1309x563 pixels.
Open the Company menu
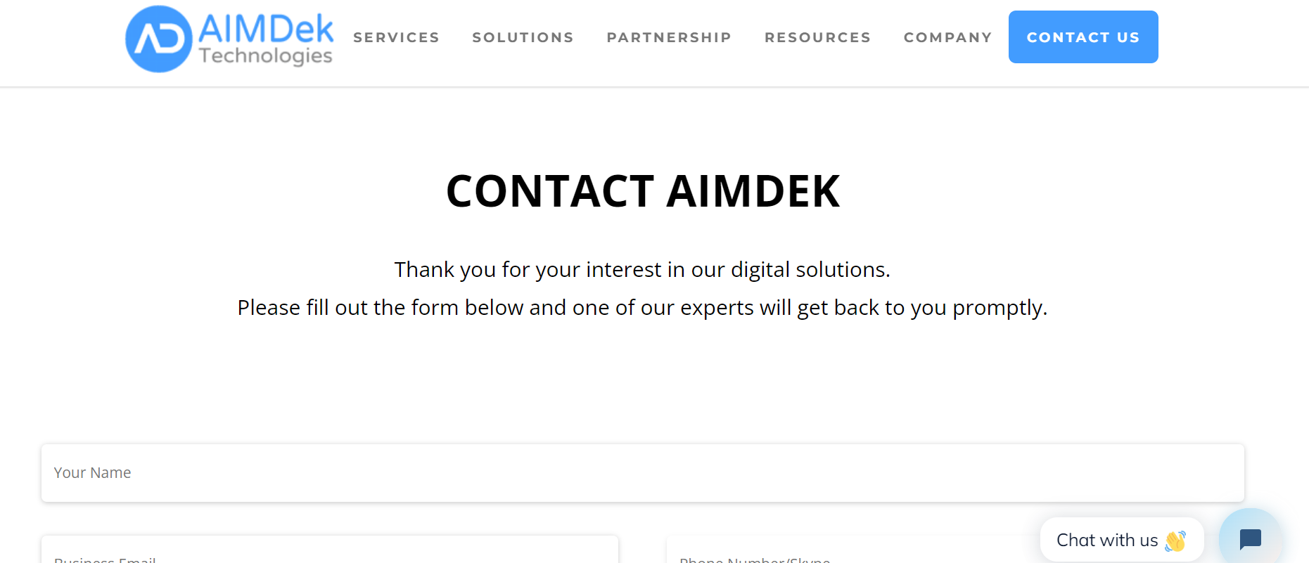click(x=947, y=37)
